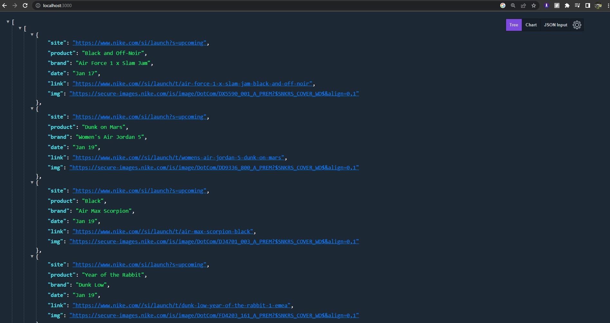Collapse the Air Max Scorpion object
Viewport: 610px width, 323px height.
coord(32,183)
